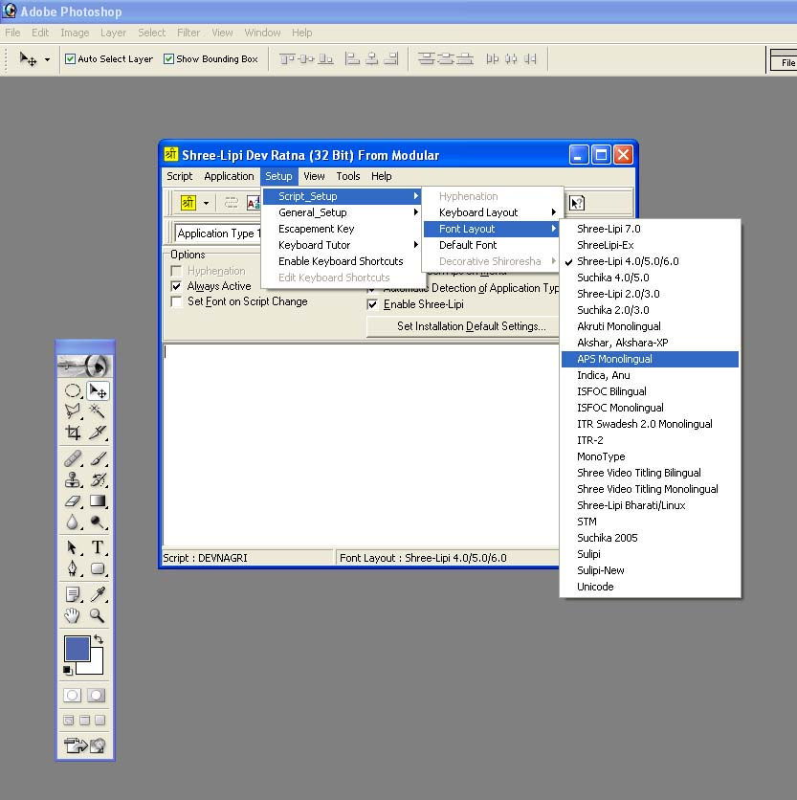Select the Dodge tool
This screenshot has width=797, height=800.
[x=98, y=522]
